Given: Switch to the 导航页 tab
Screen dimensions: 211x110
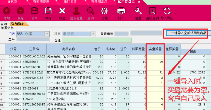Looking at the screenshot, I should click(12, 2).
